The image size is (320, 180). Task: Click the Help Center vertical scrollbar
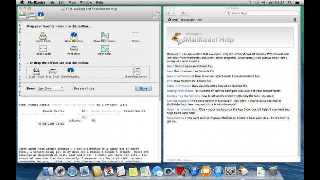299,90
